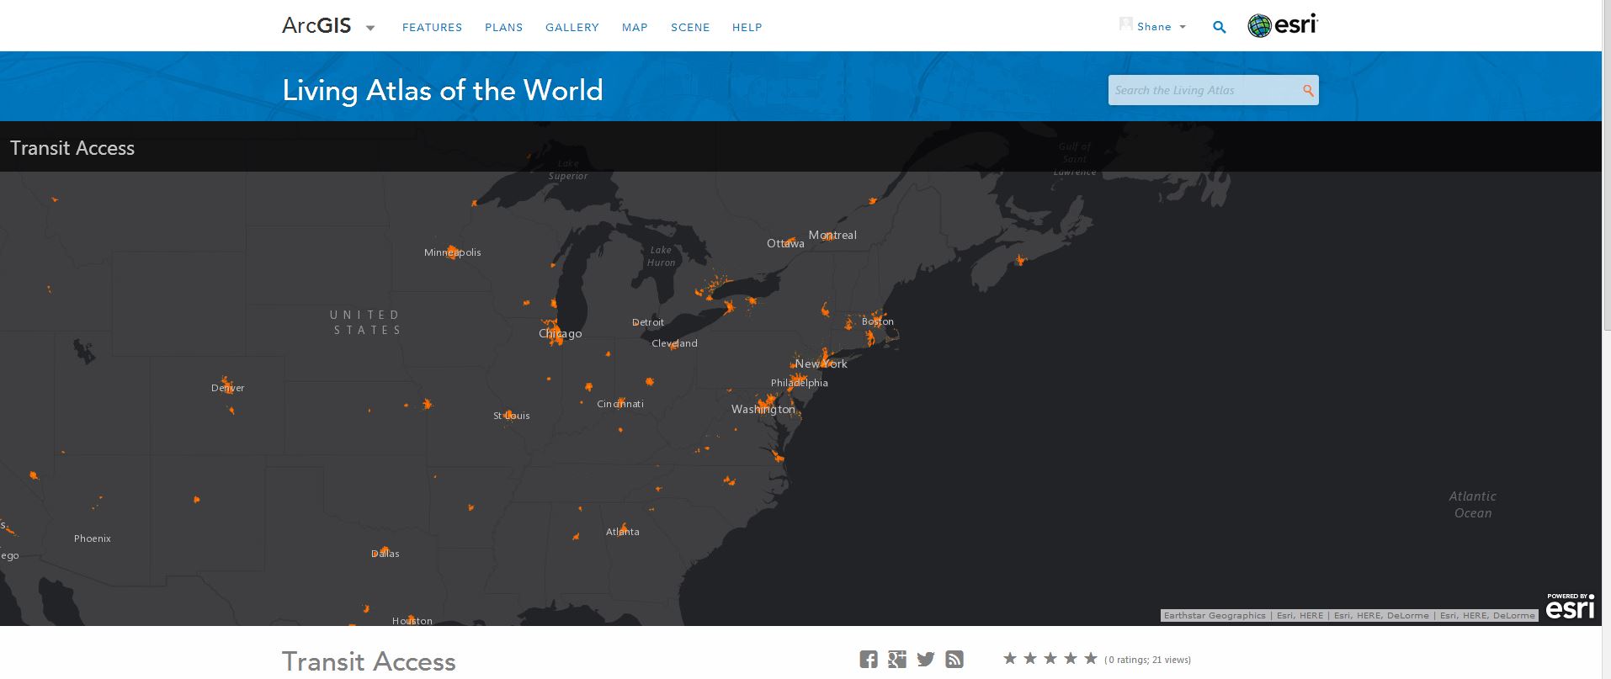1611x679 pixels.
Task: Click the Denver label on the map
Action: pos(228,388)
